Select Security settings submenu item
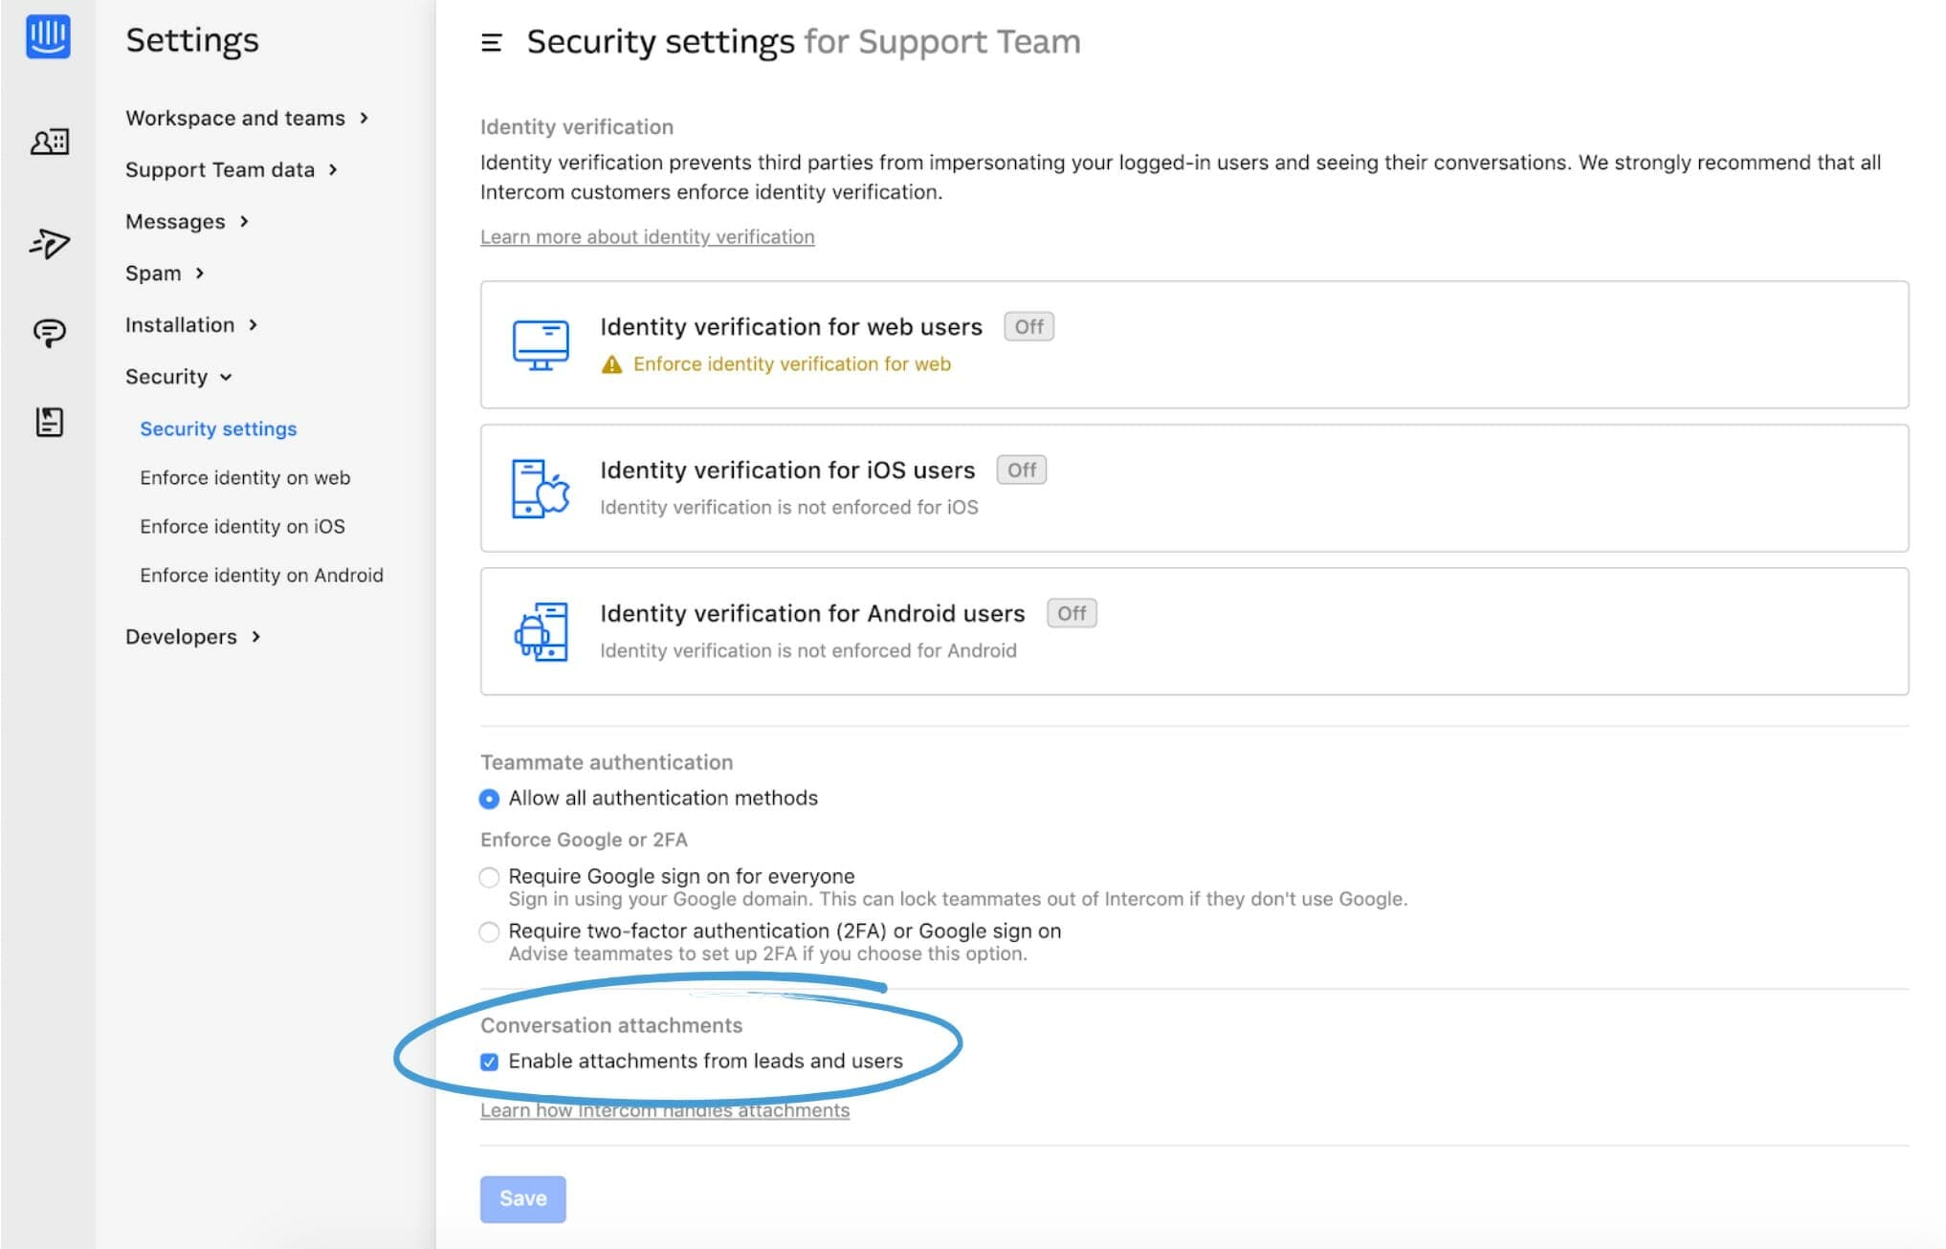This screenshot has width=1946, height=1249. pyautogui.click(x=218, y=429)
